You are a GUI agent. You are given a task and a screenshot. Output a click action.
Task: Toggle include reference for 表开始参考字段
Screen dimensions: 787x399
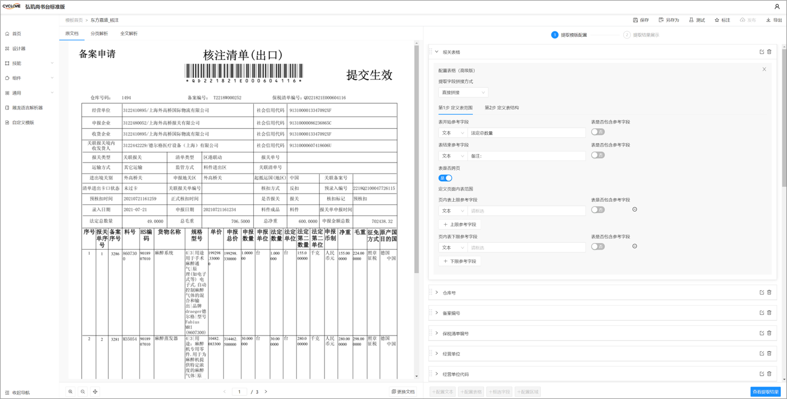click(598, 132)
